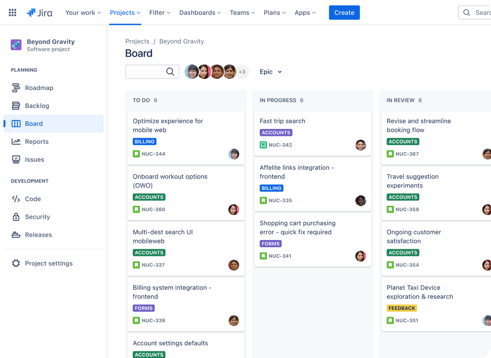Go to Backlog in the sidebar
The image size is (491, 358).
37,106
